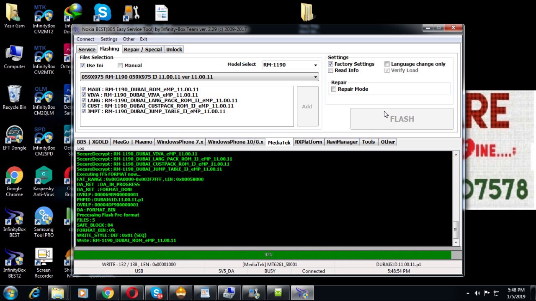Open Chrome from the taskbar
536x301 pixels.
tap(108, 293)
